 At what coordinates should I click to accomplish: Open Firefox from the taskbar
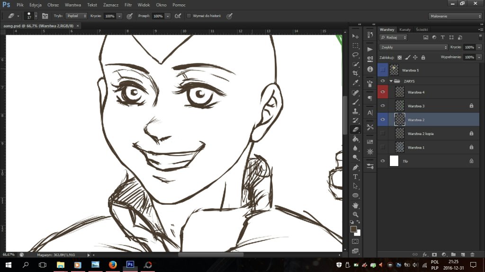[113, 265]
